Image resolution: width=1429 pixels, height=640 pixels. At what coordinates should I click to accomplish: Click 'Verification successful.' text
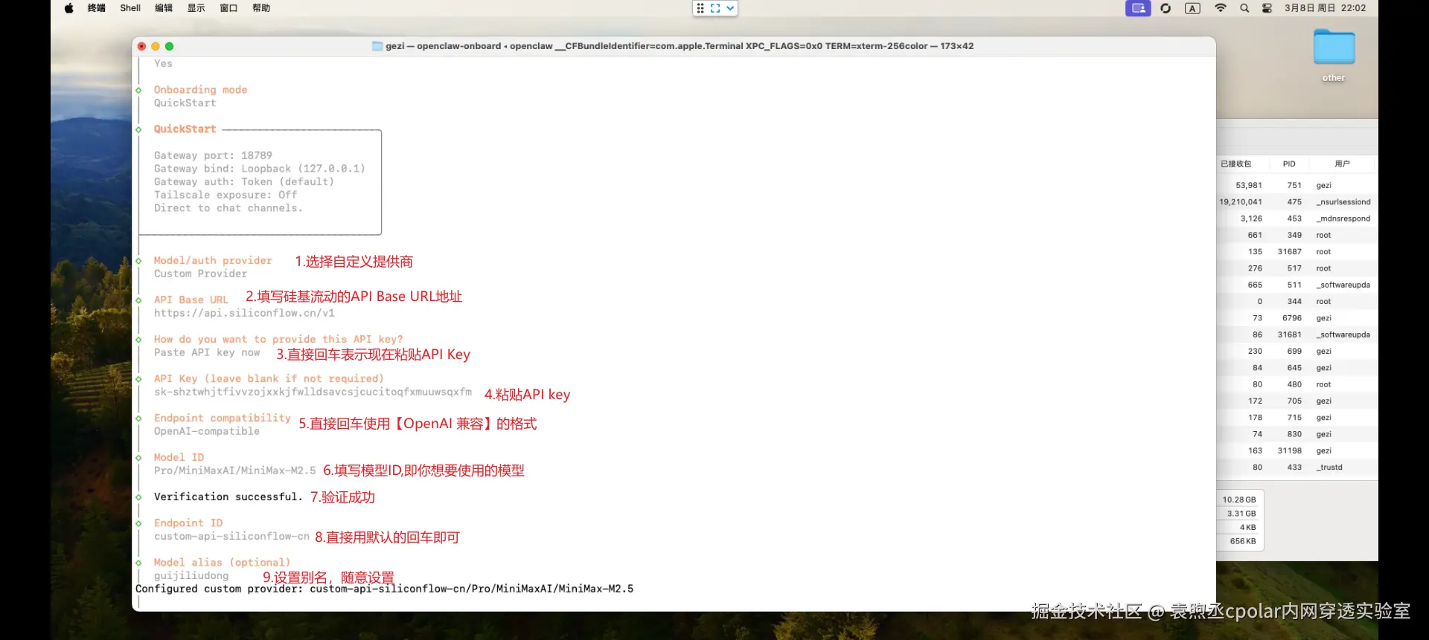(228, 497)
